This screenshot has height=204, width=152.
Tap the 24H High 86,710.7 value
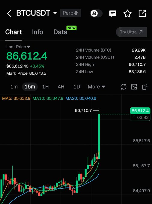tap(137, 64)
